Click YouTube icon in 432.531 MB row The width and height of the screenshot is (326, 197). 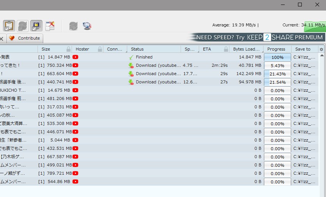[75, 148]
